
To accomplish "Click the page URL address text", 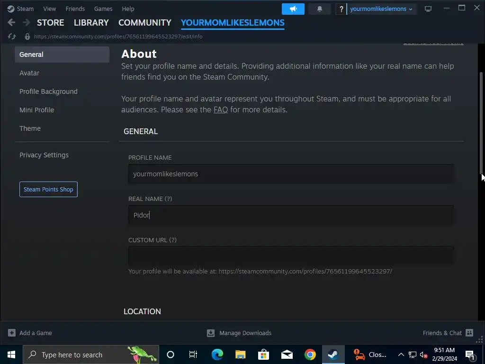I will [118, 36].
